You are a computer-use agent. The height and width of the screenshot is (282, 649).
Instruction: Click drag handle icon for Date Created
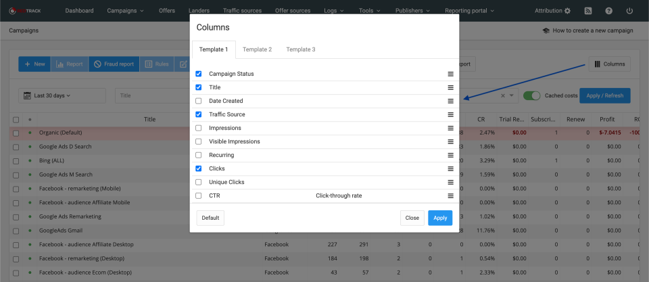(450, 101)
